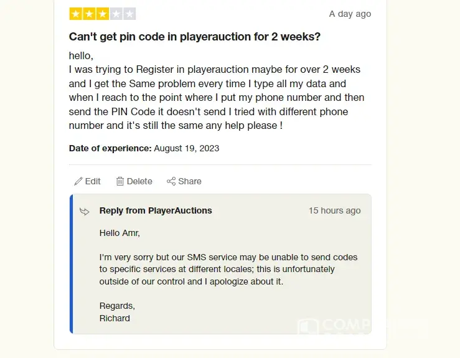Click the first yellow rating star
Screen dimensions: 460x358
(x=75, y=14)
